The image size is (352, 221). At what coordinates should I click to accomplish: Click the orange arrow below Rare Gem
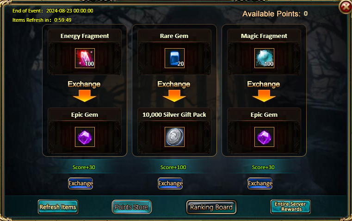point(174,96)
